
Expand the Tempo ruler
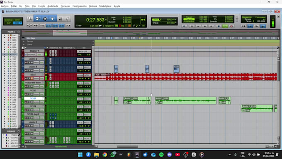[x=24, y=42]
